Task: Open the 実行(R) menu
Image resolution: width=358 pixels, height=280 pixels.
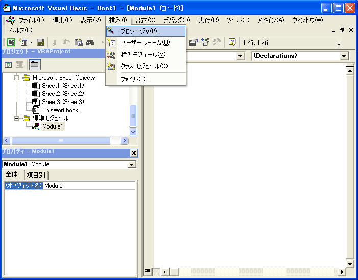Action: point(208,20)
